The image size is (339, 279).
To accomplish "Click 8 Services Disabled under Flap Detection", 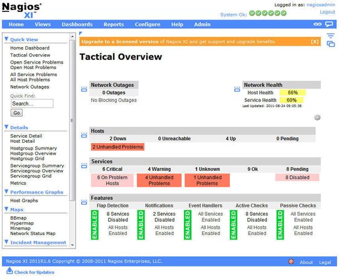I will point(118,217).
